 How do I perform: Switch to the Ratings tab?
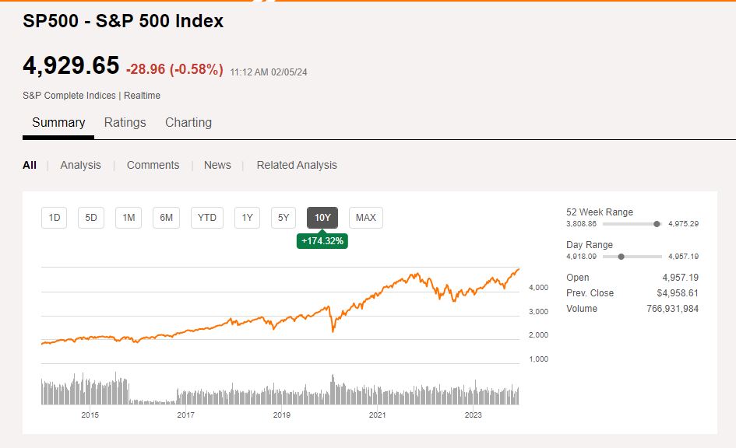[125, 122]
